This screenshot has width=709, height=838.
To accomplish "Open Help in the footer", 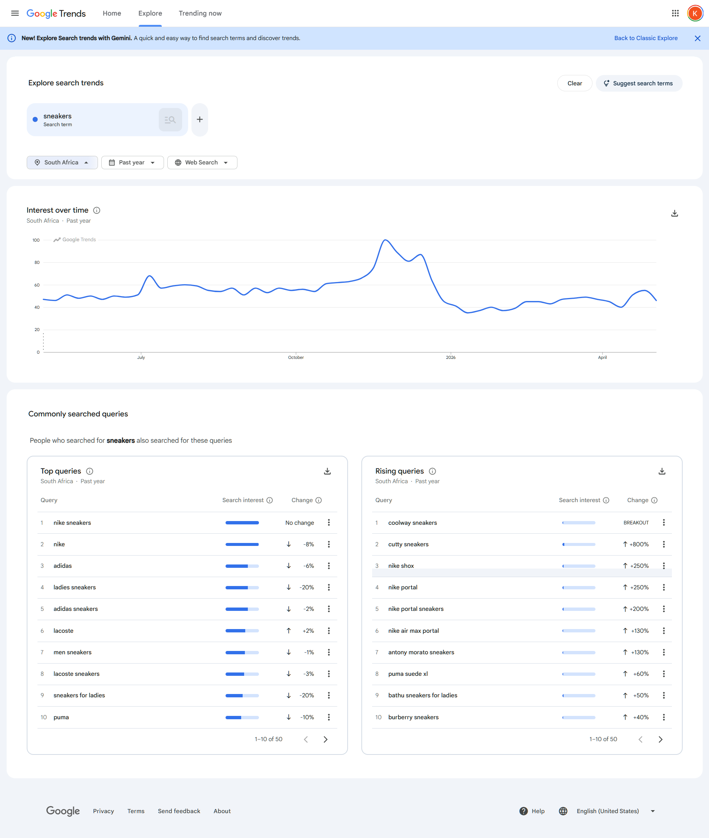I will point(532,811).
